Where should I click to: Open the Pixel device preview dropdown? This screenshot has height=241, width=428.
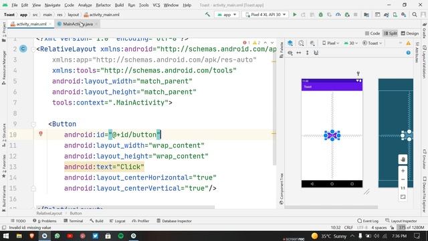(x=330, y=43)
